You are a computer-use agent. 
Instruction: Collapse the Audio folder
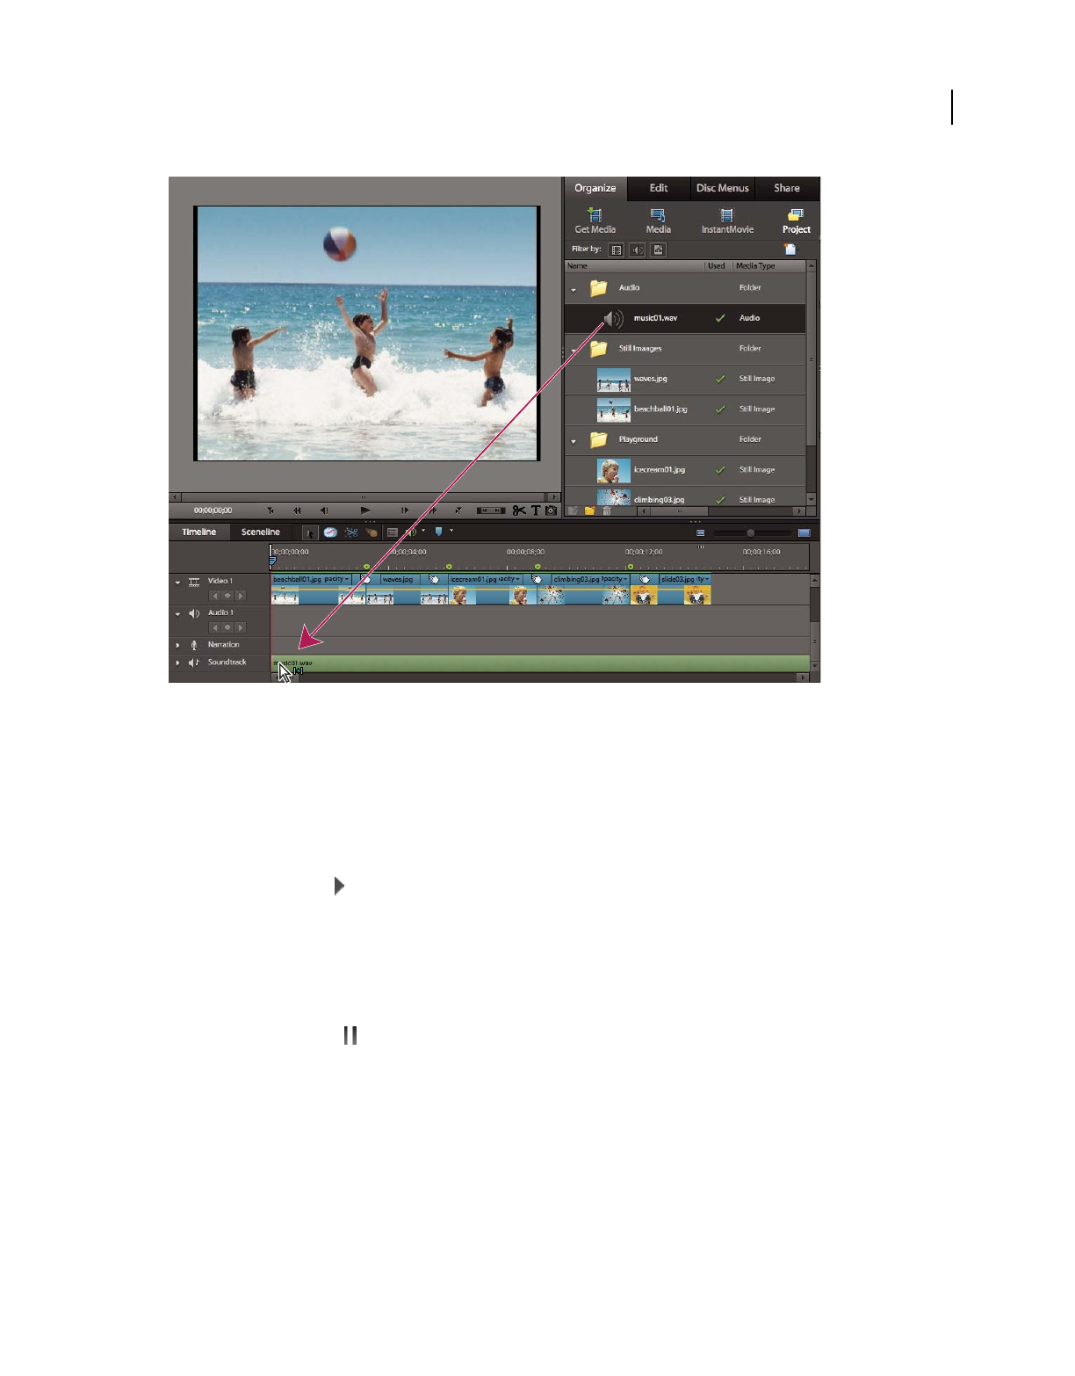tap(574, 289)
